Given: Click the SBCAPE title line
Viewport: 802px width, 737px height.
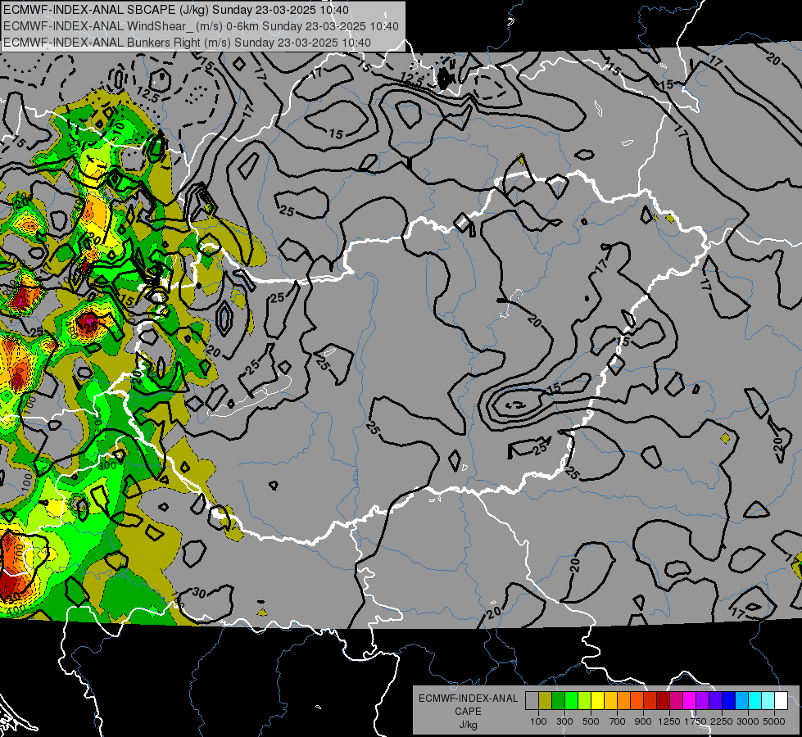Looking at the screenshot, I should point(176,10).
